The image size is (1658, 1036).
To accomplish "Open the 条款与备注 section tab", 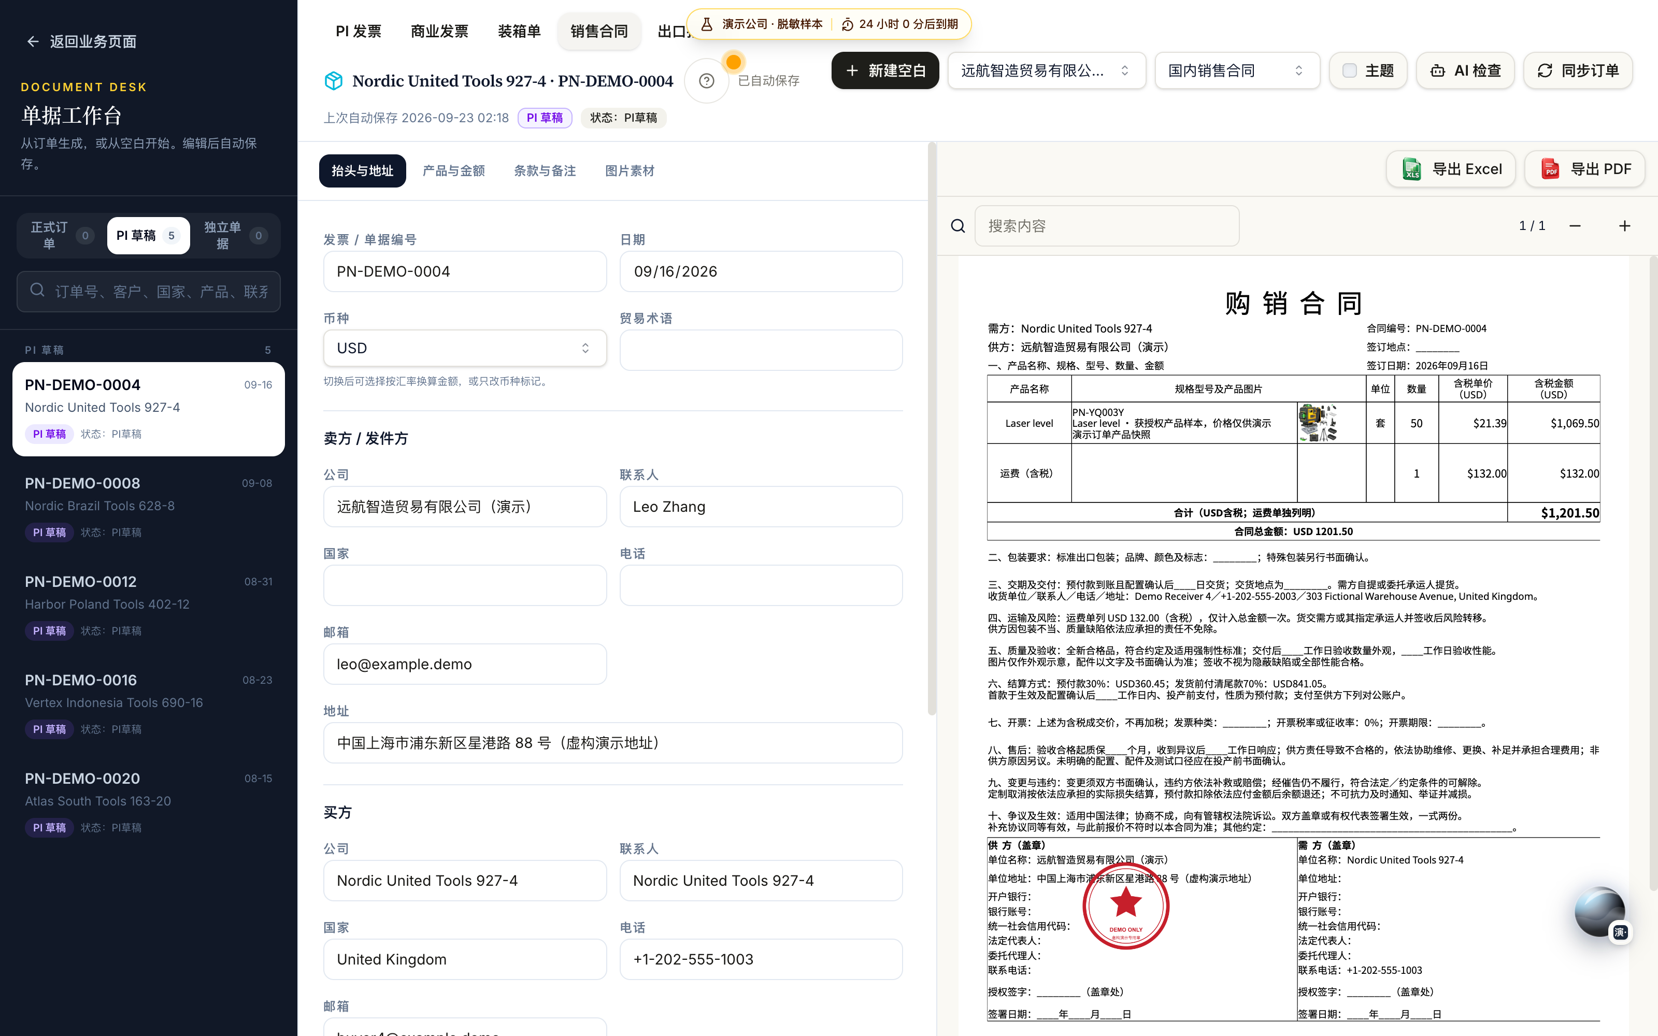I will point(545,170).
